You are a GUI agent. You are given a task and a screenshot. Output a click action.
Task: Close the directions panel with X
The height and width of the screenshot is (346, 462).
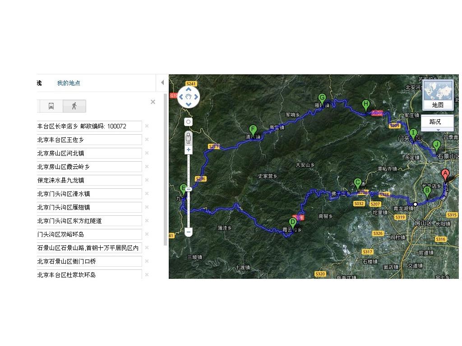[153, 102]
